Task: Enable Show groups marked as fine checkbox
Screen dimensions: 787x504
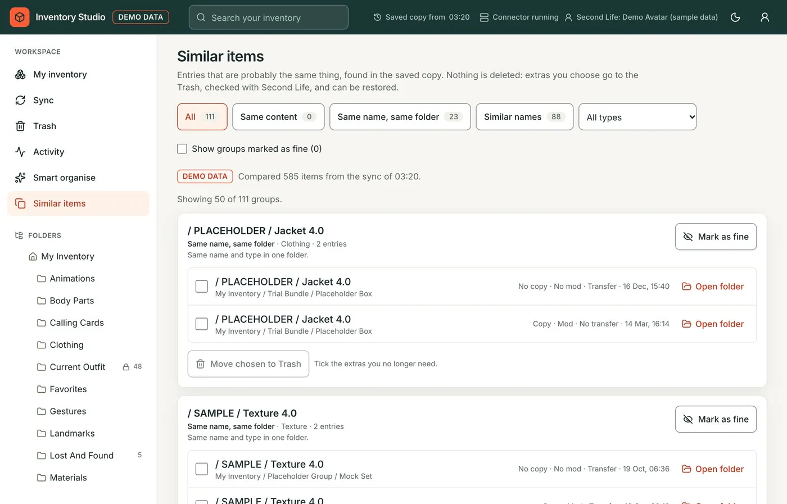Action: coord(182,149)
